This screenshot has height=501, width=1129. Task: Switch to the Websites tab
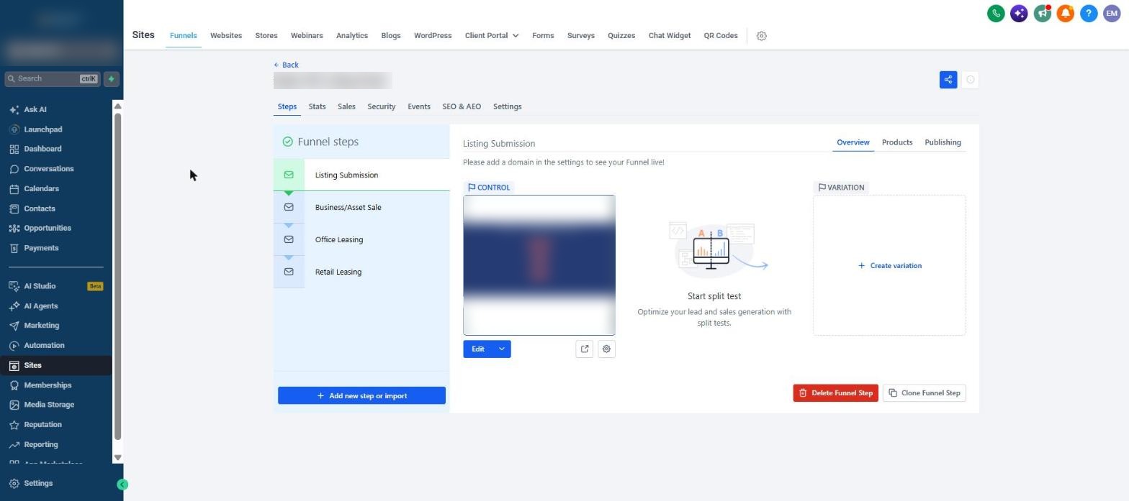click(226, 36)
